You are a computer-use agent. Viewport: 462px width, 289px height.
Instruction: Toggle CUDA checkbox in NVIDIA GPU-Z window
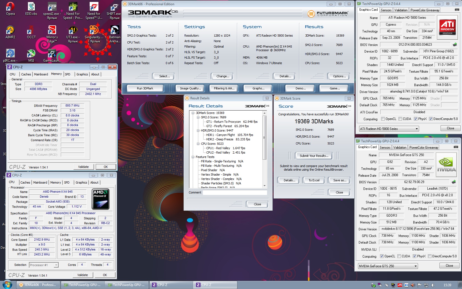click(x=399, y=256)
